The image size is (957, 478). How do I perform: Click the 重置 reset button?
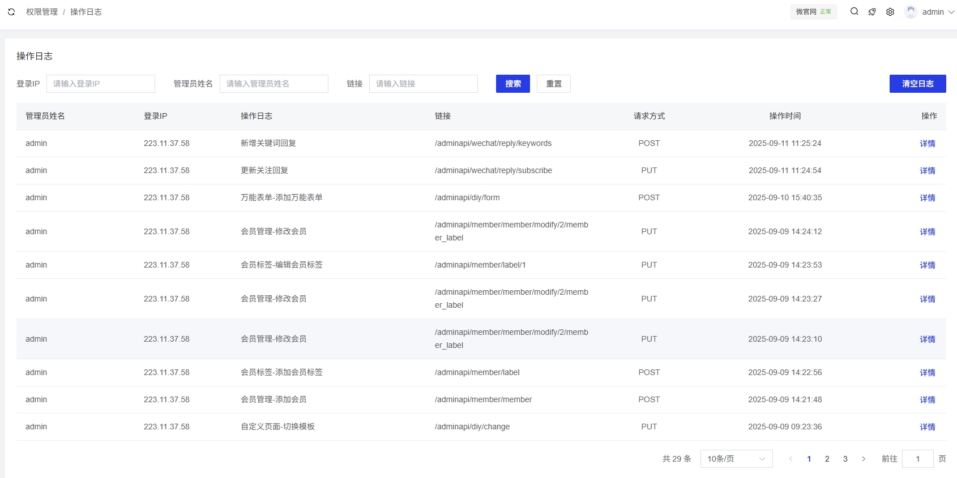click(x=553, y=84)
